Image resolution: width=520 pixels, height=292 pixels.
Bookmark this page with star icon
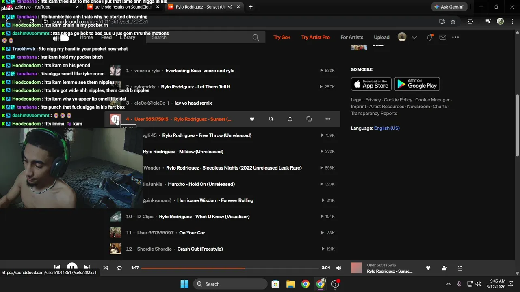pos(453,21)
